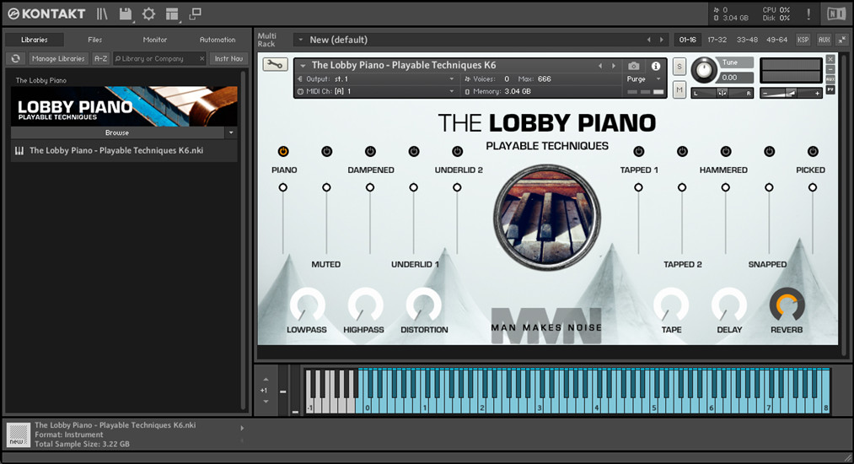Select rack page 33-48

(x=747, y=40)
